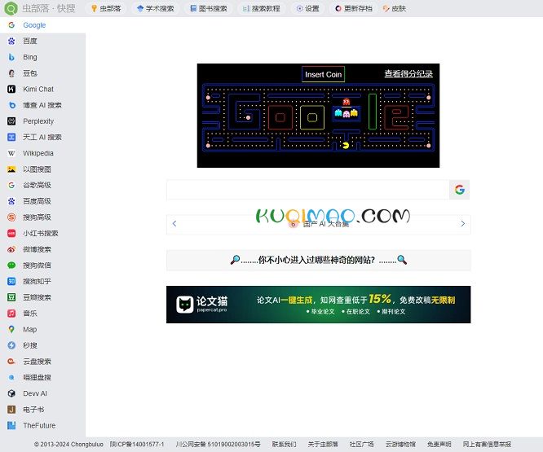Screen dimensions: 543x452
Task: Click the Google search submit button
Action: 459,190
